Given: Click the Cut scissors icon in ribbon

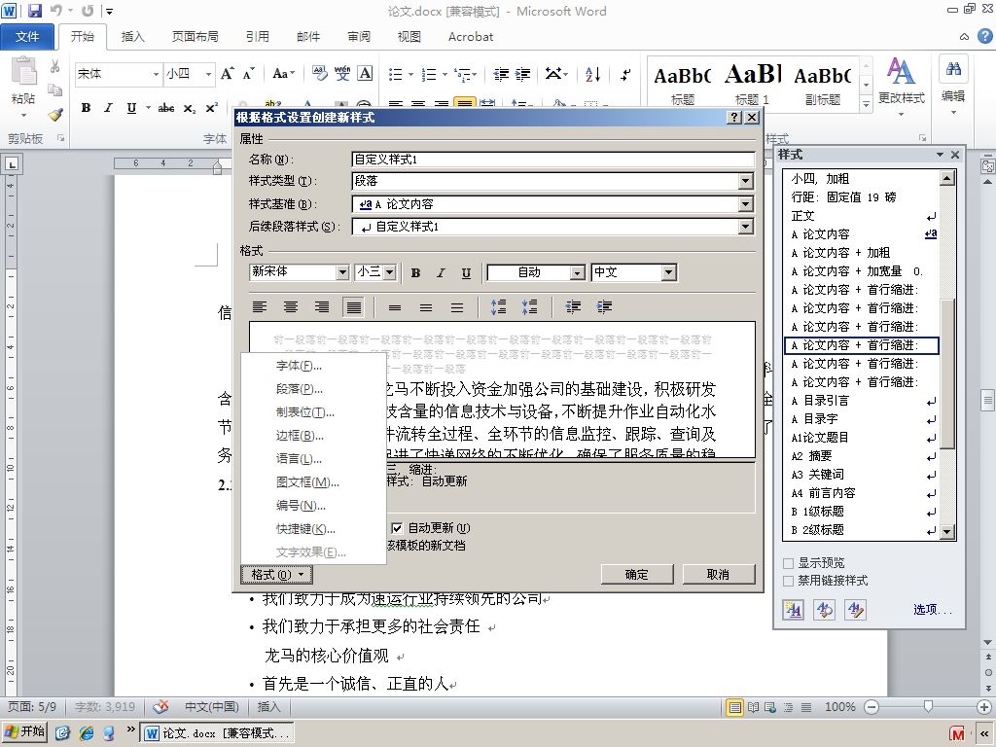Looking at the screenshot, I should (54, 66).
